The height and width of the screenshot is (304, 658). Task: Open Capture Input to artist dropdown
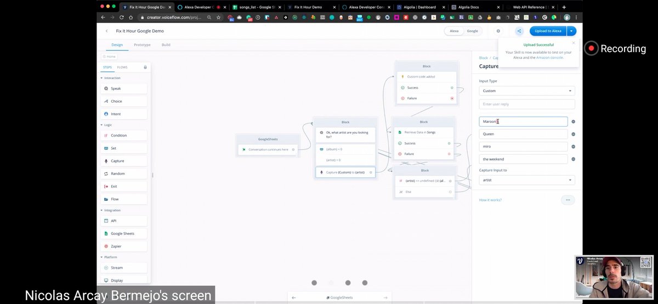[x=526, y=179]
